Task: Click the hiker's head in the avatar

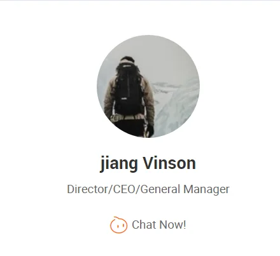Action: (127, 60)
